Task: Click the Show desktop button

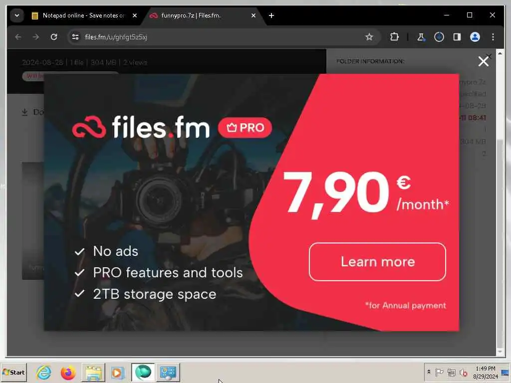Action: coord(506,373)
